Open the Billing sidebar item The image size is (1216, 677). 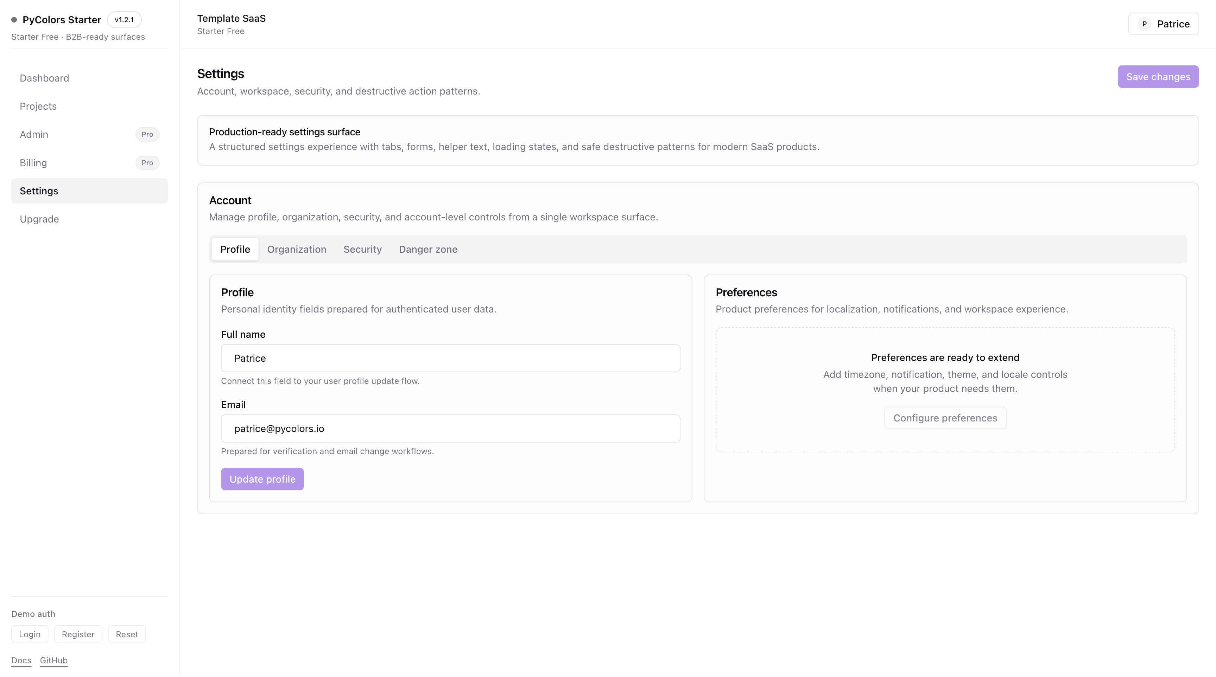(x=90, y=163)
